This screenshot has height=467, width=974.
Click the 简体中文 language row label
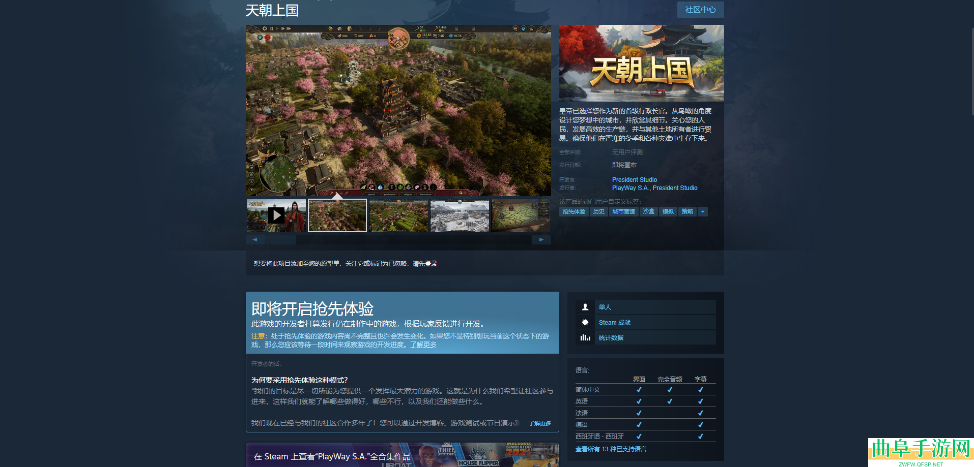(588, 390)
